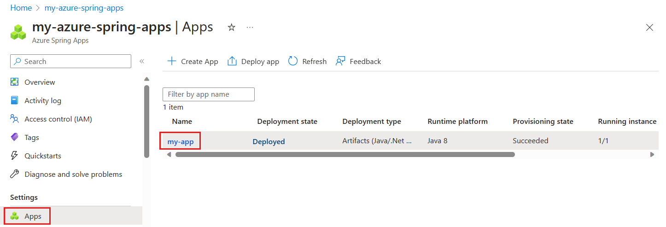Viewport: 666px width, 227px height.
Task: Click the Feedback person icon
Action: click(340, 61)
